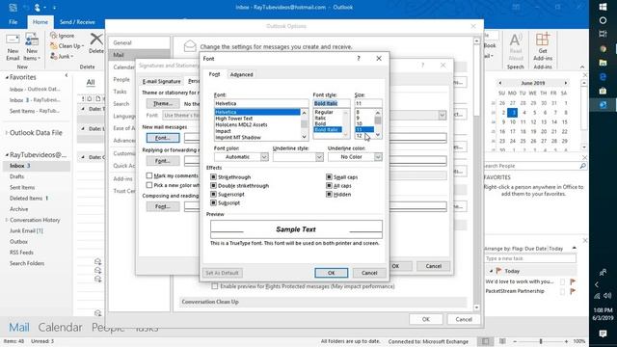Screen dimensions: 617x347
Task: Open the Underline color dropdown
Action: [x=378, y=157]
